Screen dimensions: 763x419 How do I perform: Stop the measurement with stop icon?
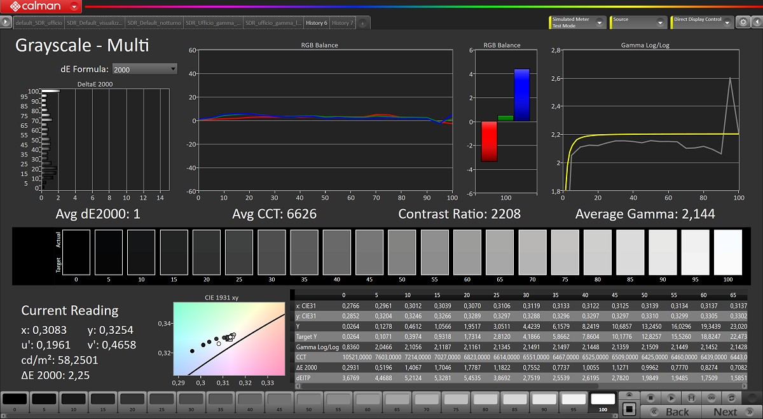click(x=650, y=397)
